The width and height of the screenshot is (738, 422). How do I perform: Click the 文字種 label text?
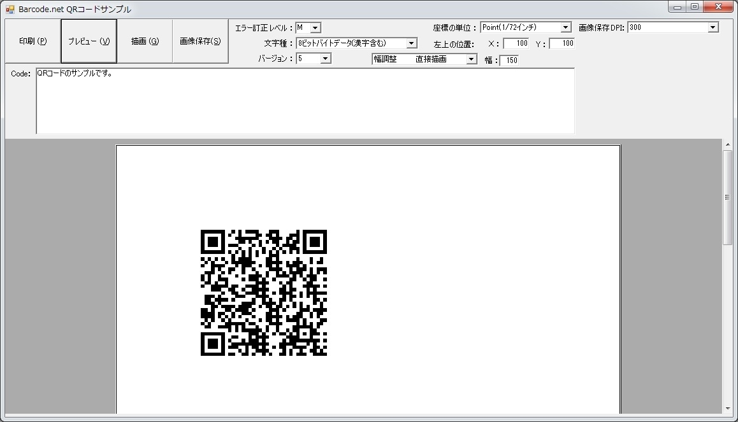(278, 44)
